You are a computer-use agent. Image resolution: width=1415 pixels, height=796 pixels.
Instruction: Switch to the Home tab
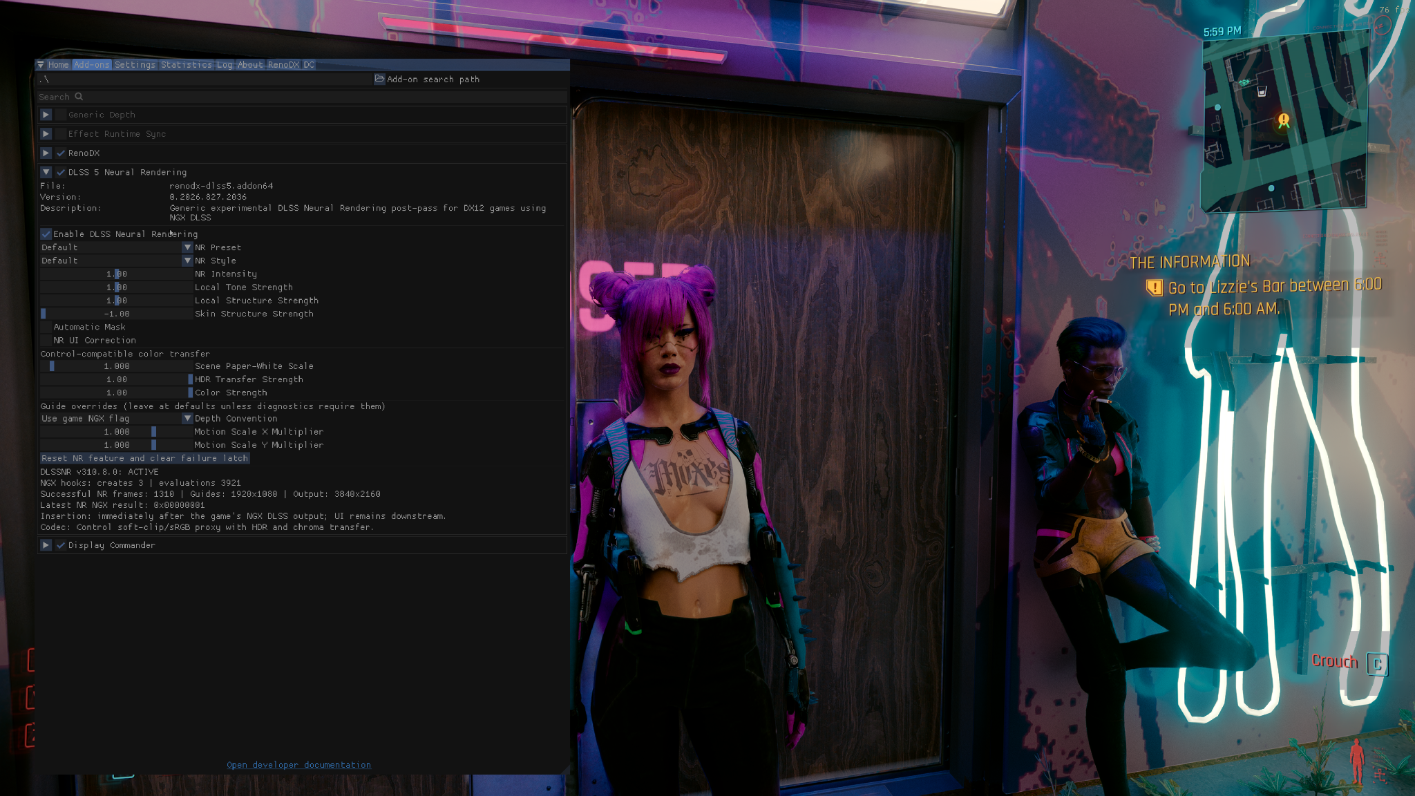click(x=58, y=65)
